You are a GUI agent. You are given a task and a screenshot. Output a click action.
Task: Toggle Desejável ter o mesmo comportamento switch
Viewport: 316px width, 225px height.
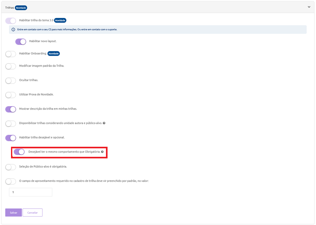click(x=19, y=152)
